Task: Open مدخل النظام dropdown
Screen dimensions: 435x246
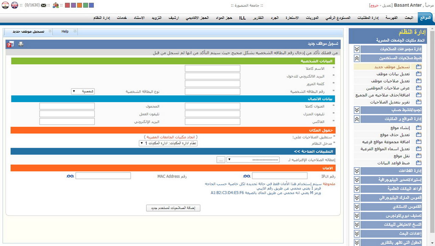Action: [168, 143]
